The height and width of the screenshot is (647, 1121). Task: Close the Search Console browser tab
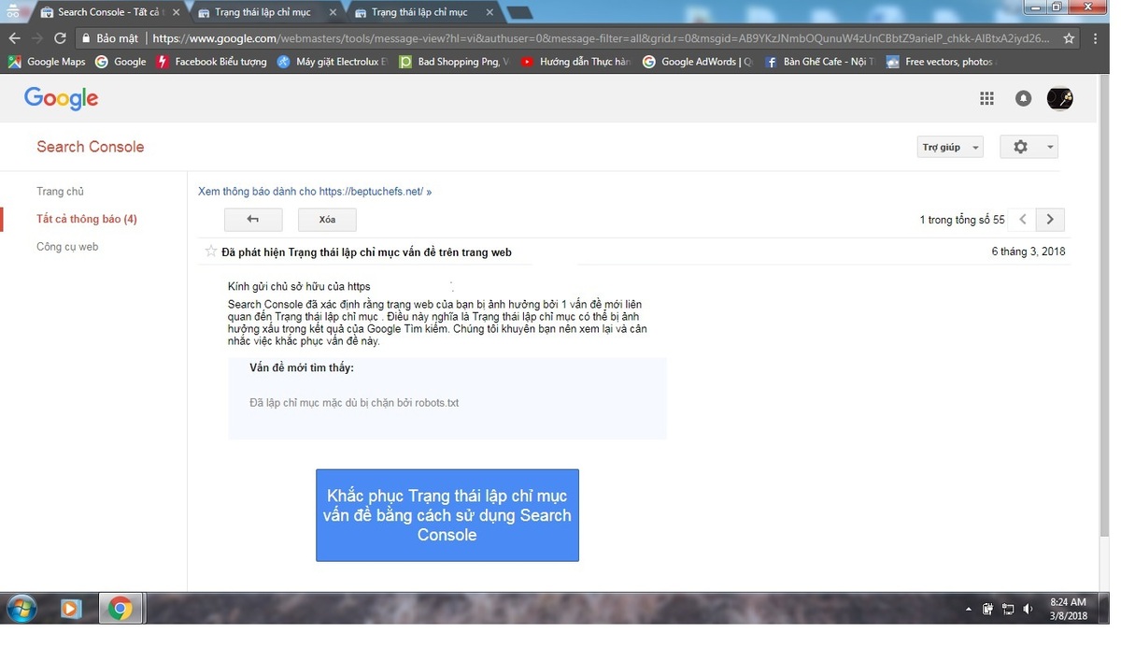click(x=176, y=12)
